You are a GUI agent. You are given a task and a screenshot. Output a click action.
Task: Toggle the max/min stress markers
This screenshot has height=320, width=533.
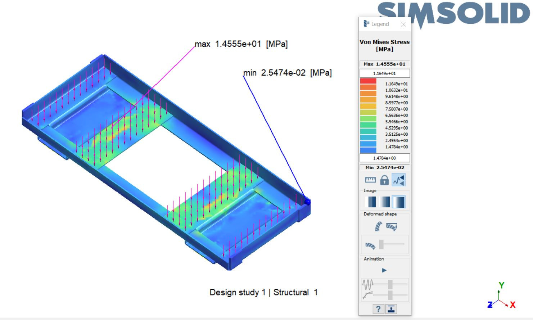point(399,180)
